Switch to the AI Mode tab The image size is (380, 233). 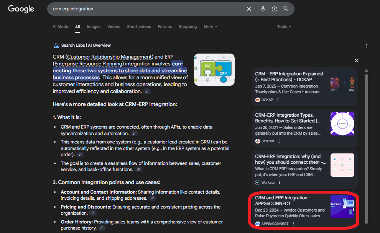click(61, 26)
